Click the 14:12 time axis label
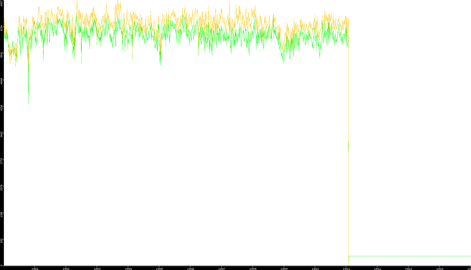The image size is (471, 270). (377, 269)
